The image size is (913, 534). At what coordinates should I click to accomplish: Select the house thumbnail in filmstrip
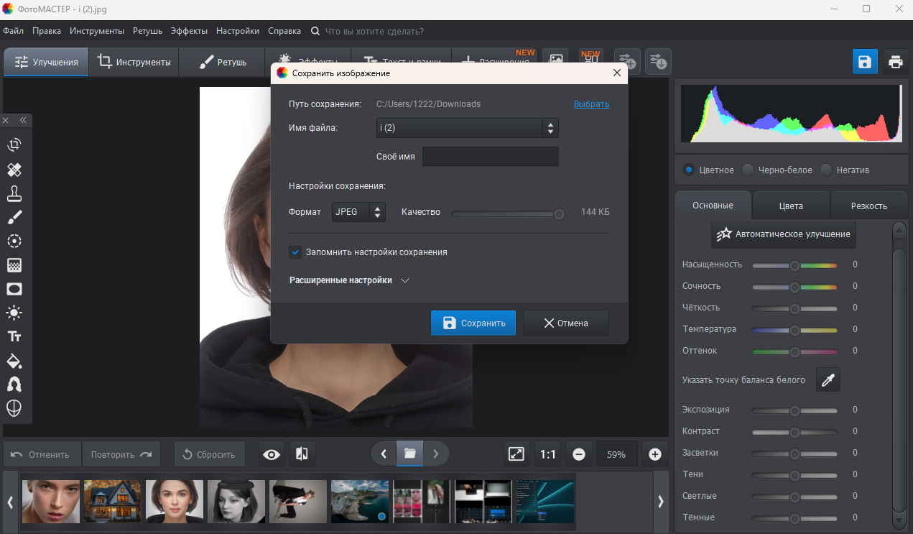tap(113, 501)
